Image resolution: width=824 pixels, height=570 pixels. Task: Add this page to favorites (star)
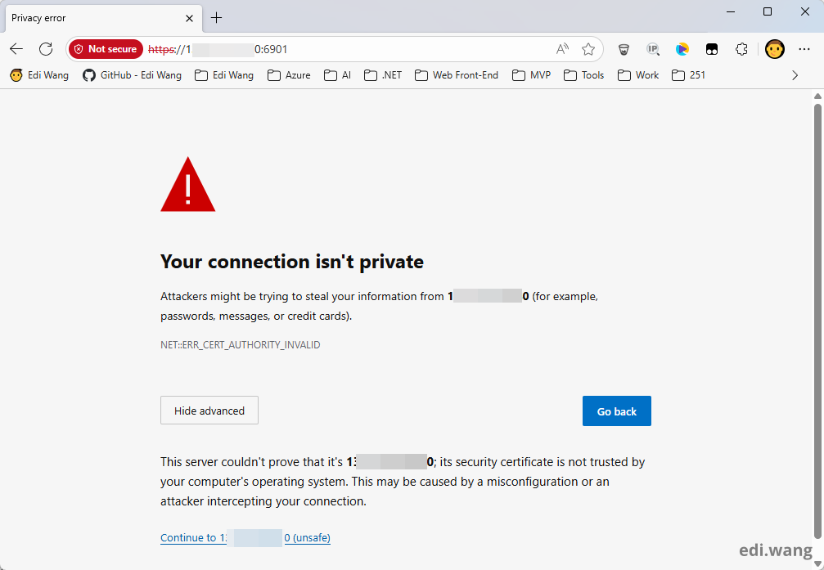coord(588,49)
